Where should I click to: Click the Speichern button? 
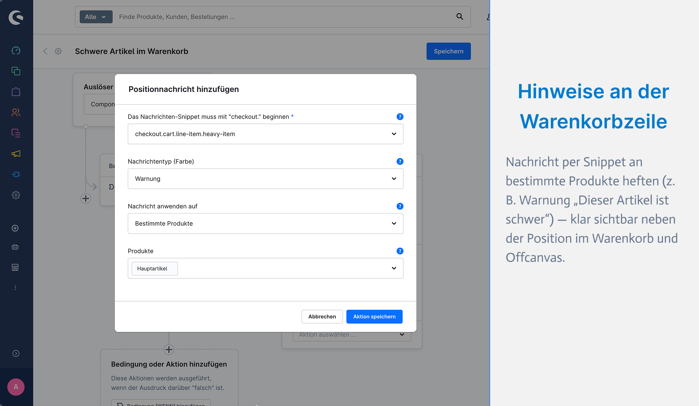pyautogui.click(x=449, y=51)
